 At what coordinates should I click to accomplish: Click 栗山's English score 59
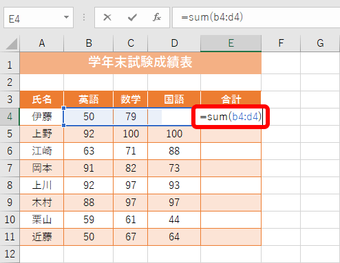pyautogui.click(x=89, y=220)
